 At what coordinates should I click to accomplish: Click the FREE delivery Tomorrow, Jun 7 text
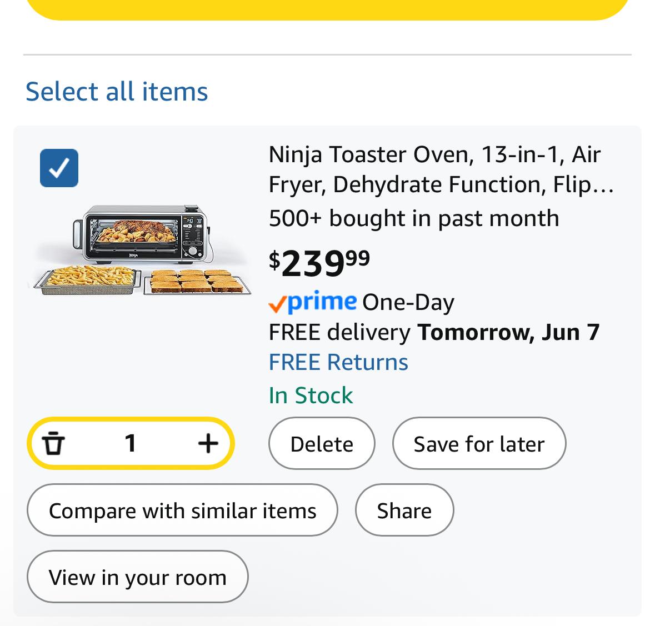[x=434, y=332]
